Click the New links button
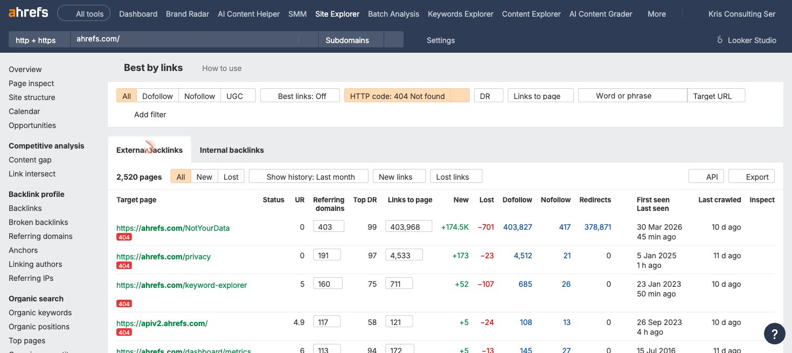 pyautogui.click(x=399, y=176)
